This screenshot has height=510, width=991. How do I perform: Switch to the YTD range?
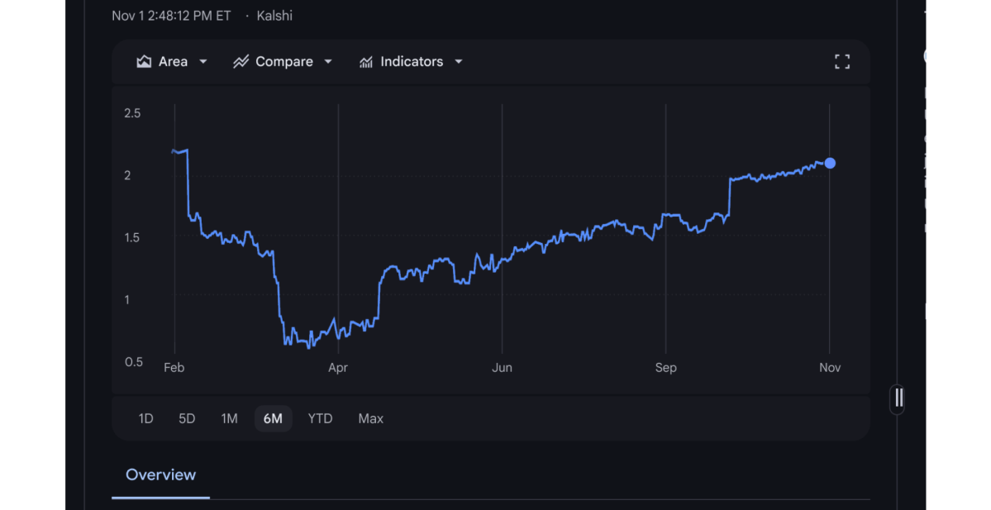pyautogui.click(x=320, y=418)
